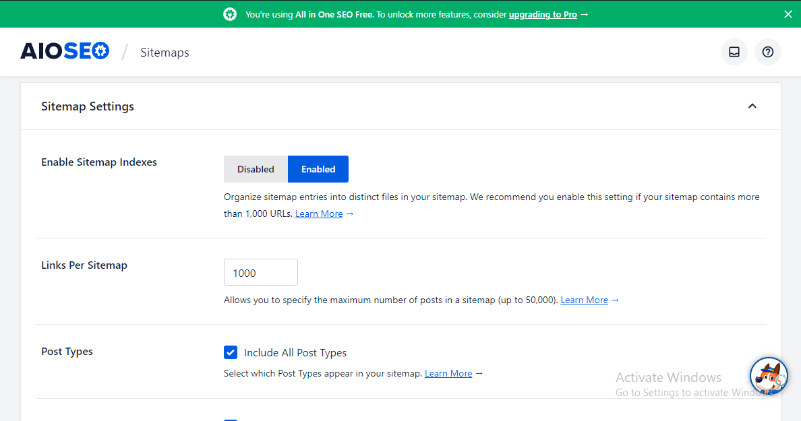Click the Sitemap Settings heading
801x421 pixels.
coord(88,106)
